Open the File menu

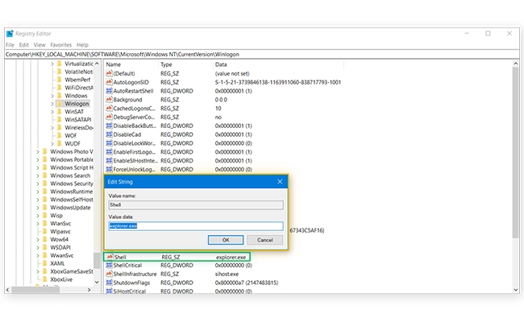(10, 45)
